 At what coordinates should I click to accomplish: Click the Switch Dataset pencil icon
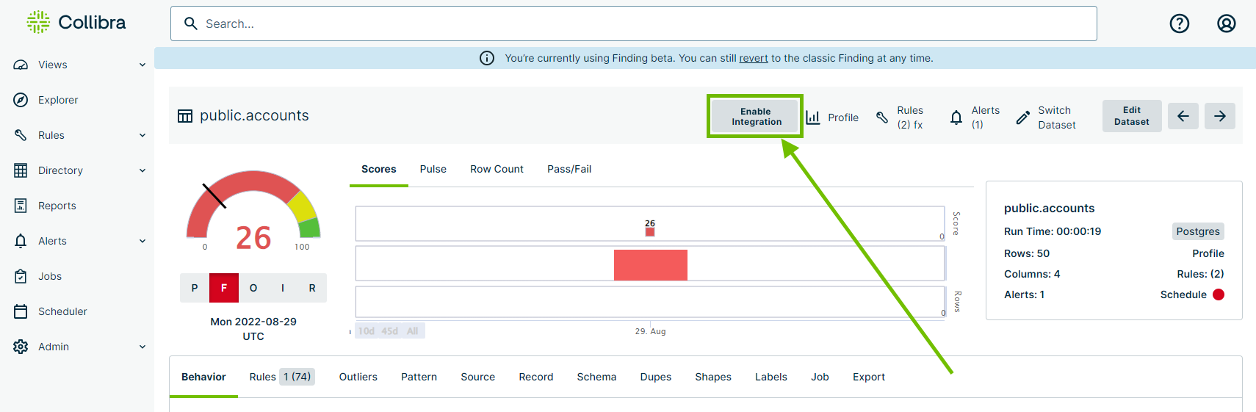[x=1022, y=118]
